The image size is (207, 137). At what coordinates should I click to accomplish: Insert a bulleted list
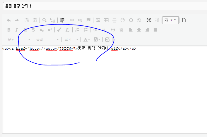(85, 30)
